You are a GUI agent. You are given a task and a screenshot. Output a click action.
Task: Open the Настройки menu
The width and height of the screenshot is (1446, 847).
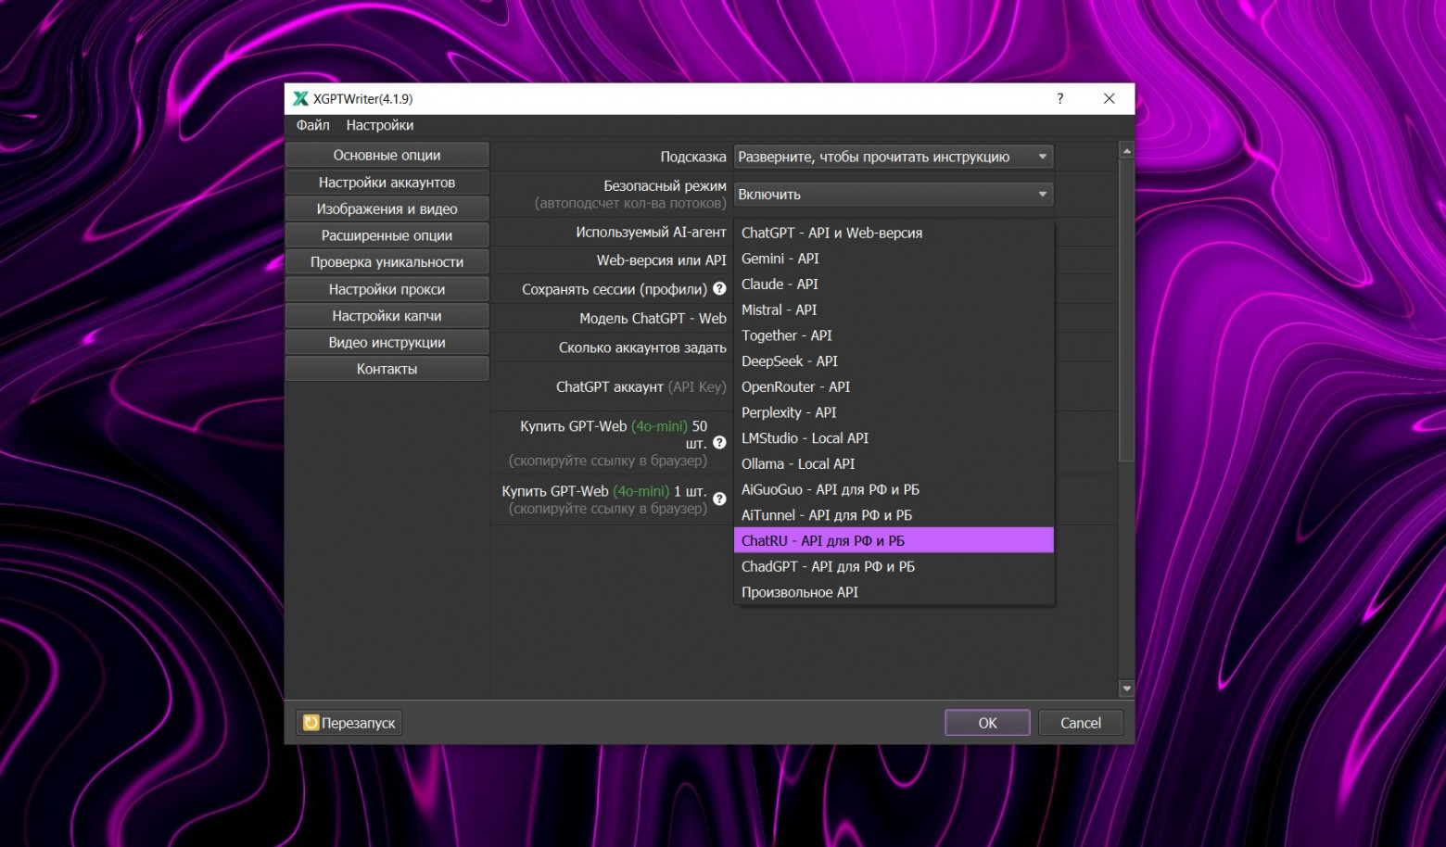(380, 125)
